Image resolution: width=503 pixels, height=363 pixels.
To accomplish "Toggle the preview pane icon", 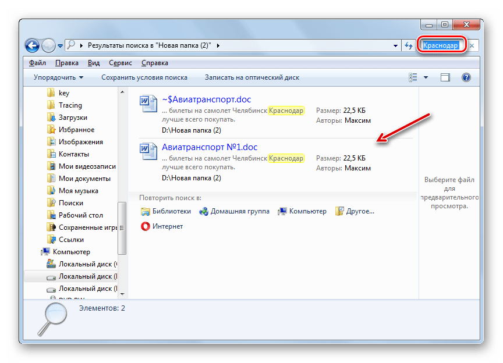I will 445,77.
